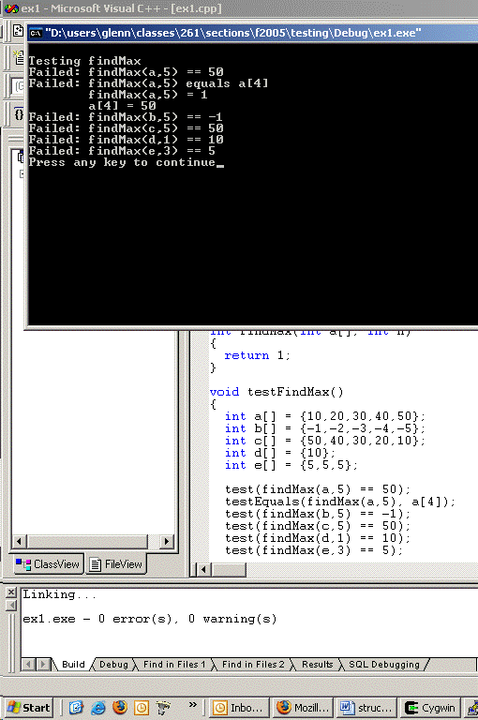Launch Internet Explorer from quick launch
The height and width of the screenshot is (720, 478).
(97, 708)
